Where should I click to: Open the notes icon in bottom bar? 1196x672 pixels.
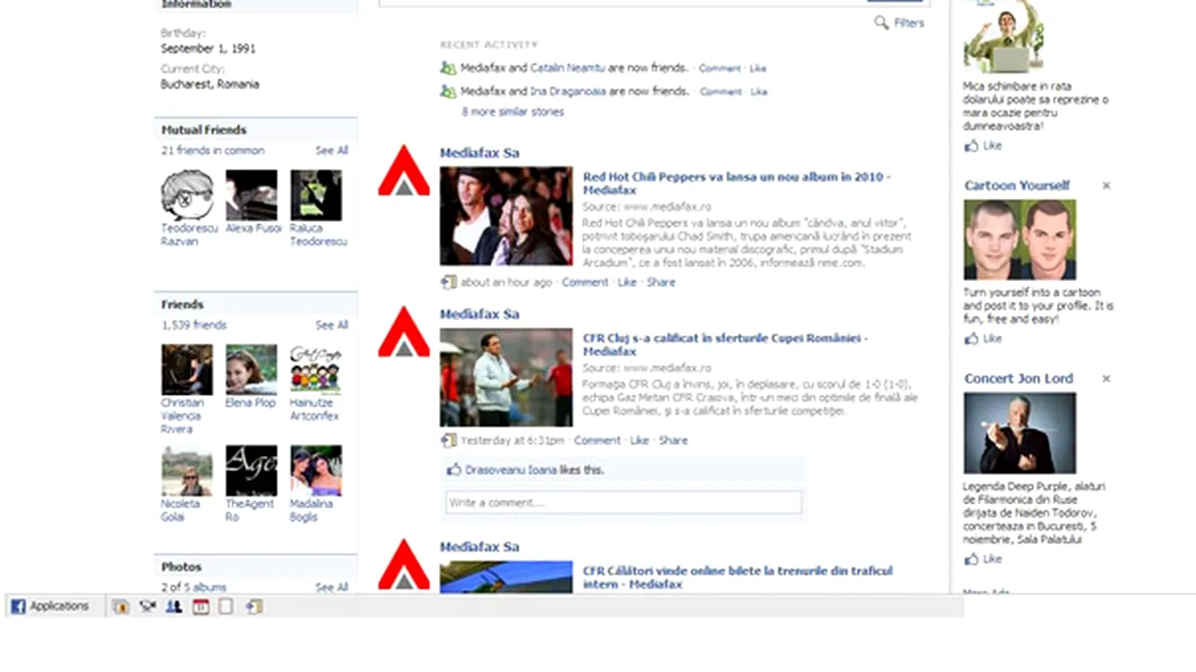[x=226, y=607]
